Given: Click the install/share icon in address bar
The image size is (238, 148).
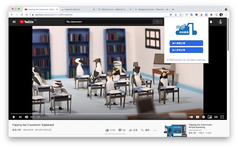Looking at the screenshot, I should click(x=176, y=15).
